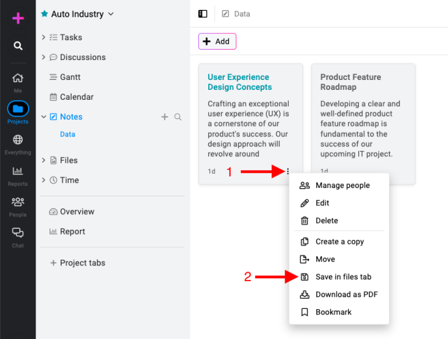This screenshot has height=339, width=448.
Task: Expand the Tasks tree section
Action: [44, 37]
